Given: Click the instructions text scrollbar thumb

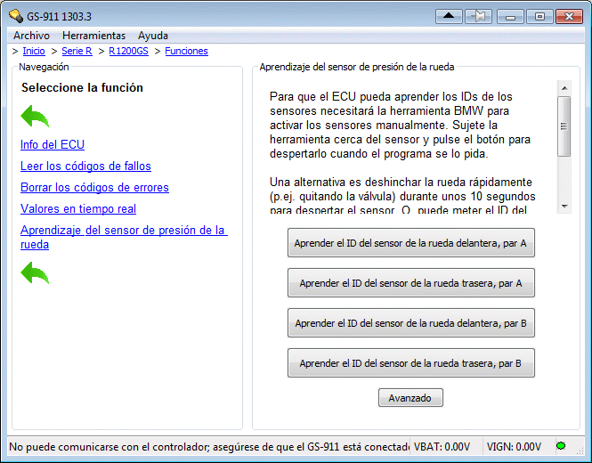Looking at the screenshot, I should 564,125.
